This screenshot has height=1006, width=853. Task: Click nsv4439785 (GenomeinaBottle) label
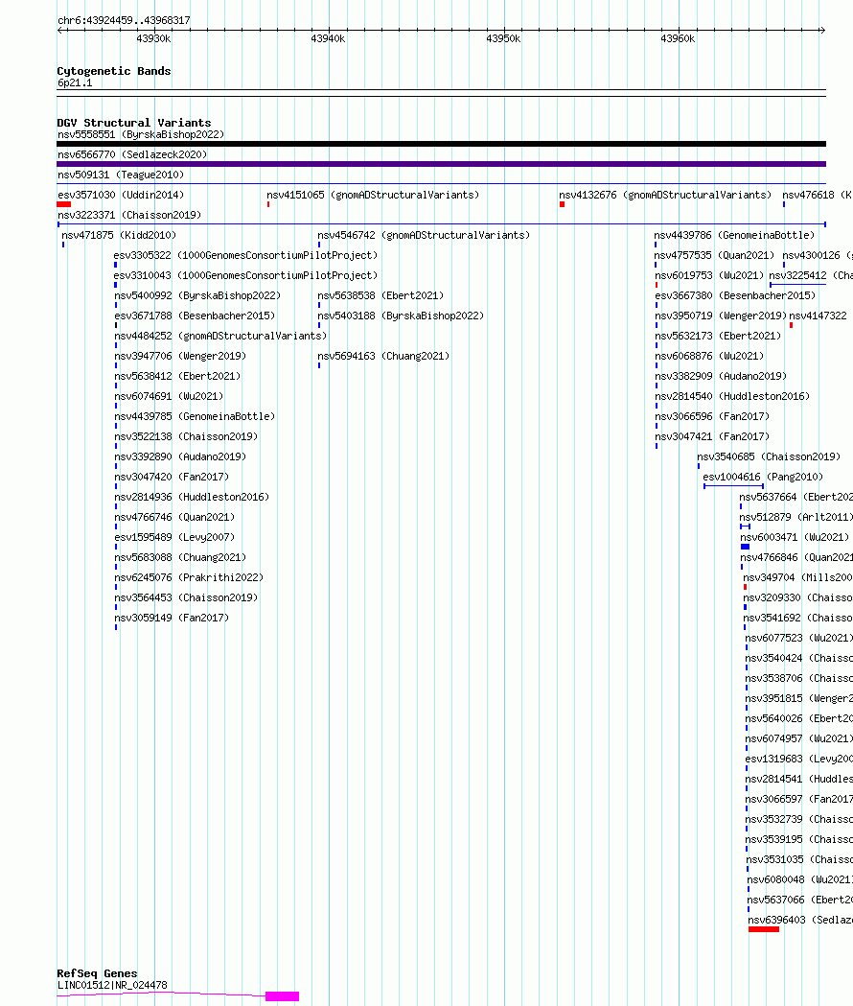tap(195, 416)
